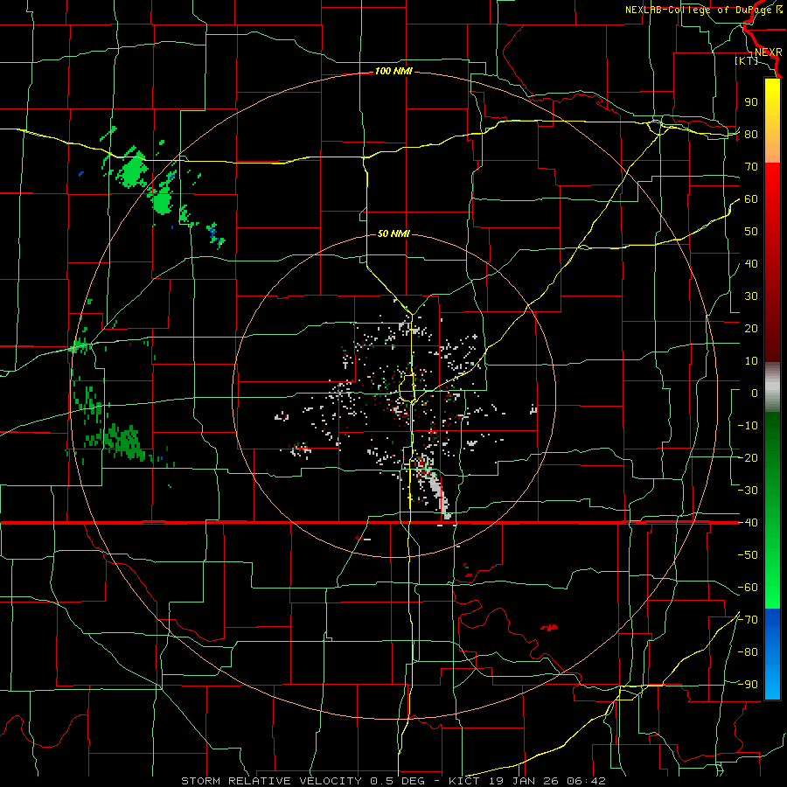Click the -50 value on velocity scale

click(748, 555)
